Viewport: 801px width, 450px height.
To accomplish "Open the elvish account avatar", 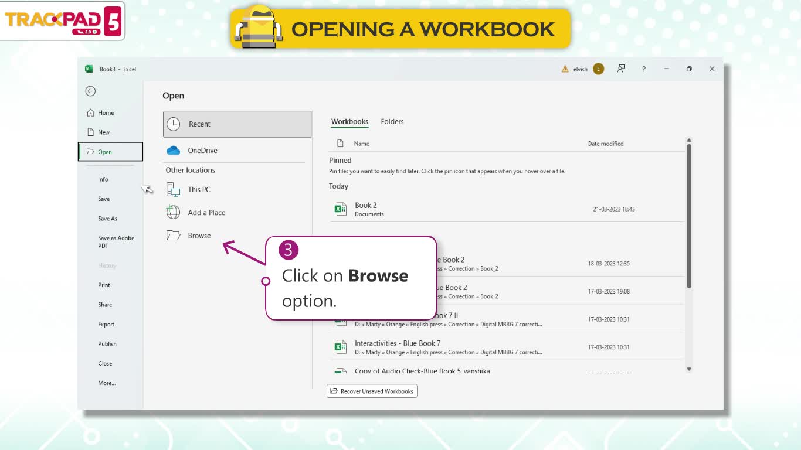I will 598,69.
